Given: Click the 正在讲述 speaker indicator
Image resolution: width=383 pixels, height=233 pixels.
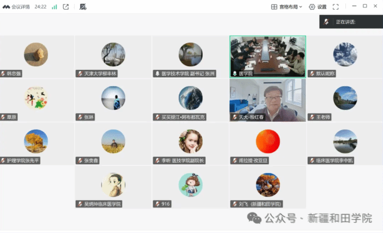Looking at the screenshot, I should [345, 22].
